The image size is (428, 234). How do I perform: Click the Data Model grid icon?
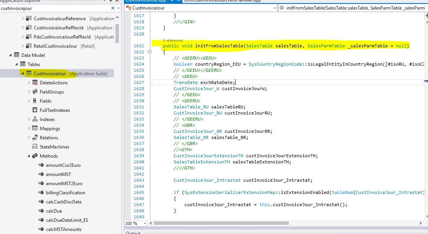(x=17, y=55)
